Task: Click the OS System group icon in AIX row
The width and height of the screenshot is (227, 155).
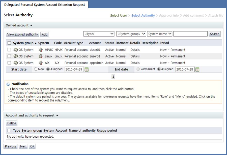Action: [x=16, y=63]
